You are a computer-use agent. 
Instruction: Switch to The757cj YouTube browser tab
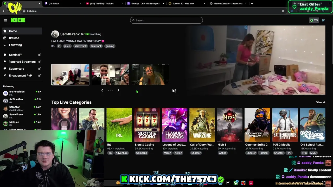click(105, 4)
